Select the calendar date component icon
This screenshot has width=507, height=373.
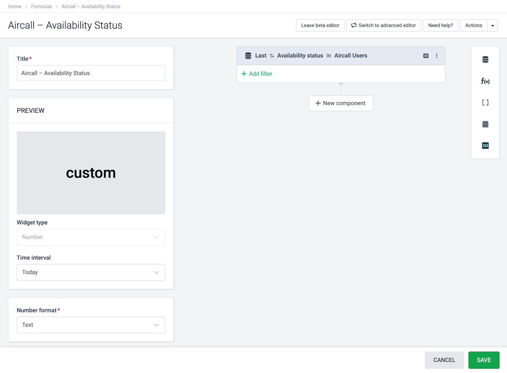pos(485,124)
